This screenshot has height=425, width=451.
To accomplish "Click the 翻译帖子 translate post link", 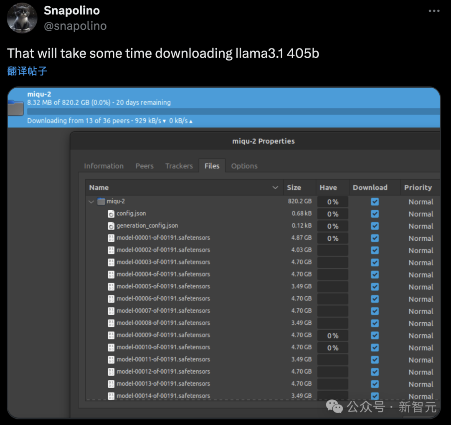I will pyautogui.click(x=27, y=71).
